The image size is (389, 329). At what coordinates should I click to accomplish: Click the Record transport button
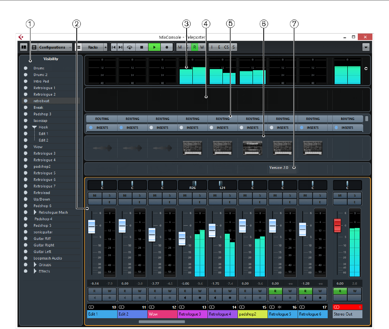pos(167,47)
